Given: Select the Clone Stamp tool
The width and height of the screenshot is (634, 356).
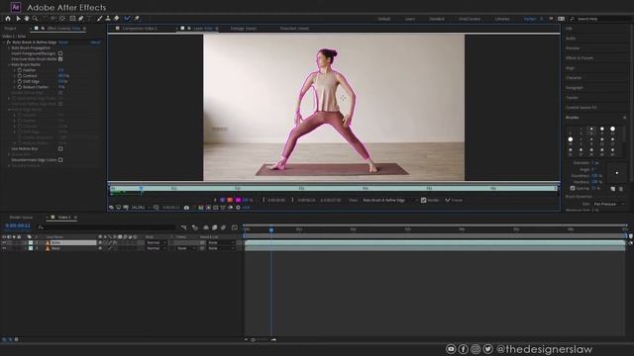Looking at the screenshot, I should tap(108, 19).
